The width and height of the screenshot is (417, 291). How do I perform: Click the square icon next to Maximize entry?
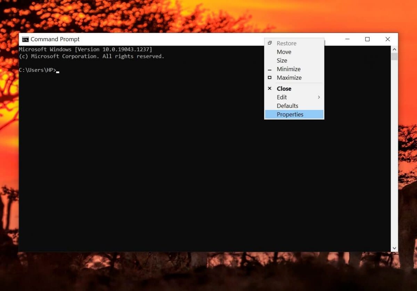270,78
